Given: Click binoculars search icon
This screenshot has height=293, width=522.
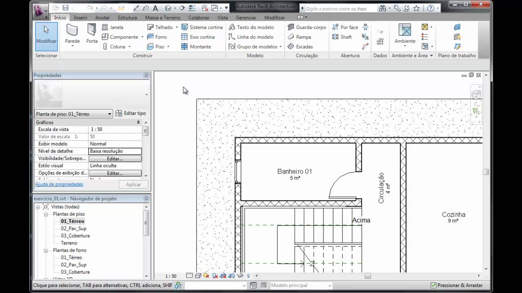Looking at the screenshot, I should tap(382, 8).
